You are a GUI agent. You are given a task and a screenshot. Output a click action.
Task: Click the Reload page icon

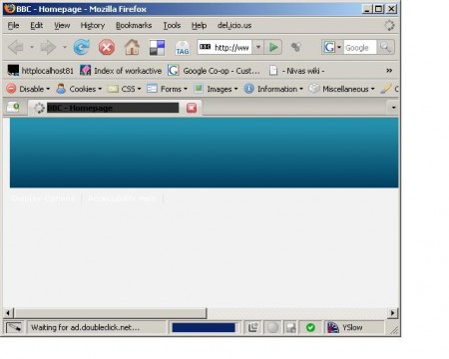click(82, 47)
